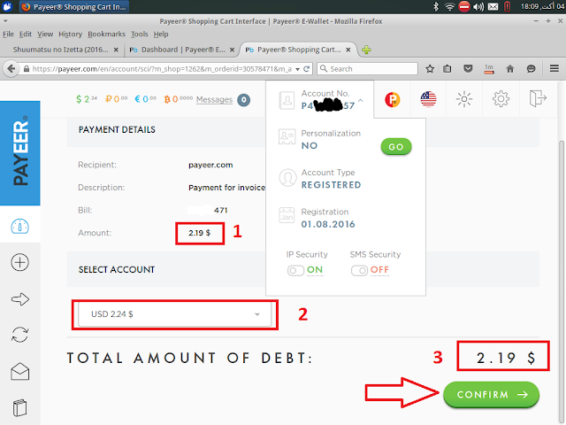Click the Bluetooth icon in system tray
Image resolution: width=566 pixels, height=425 pixels.
tap(436, 6)
